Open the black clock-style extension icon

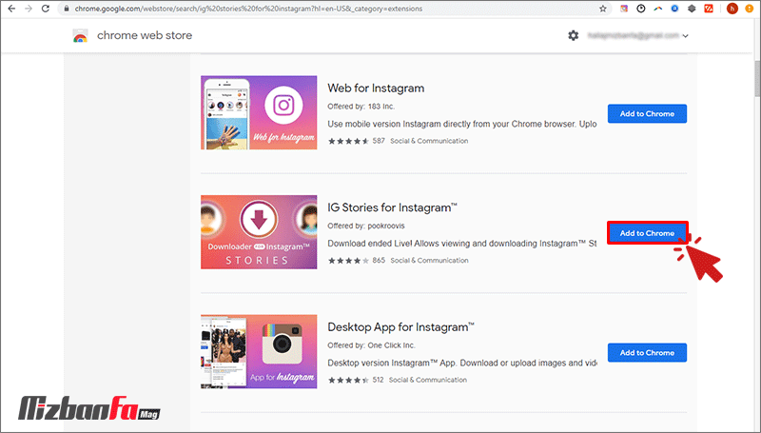(641, 9)
